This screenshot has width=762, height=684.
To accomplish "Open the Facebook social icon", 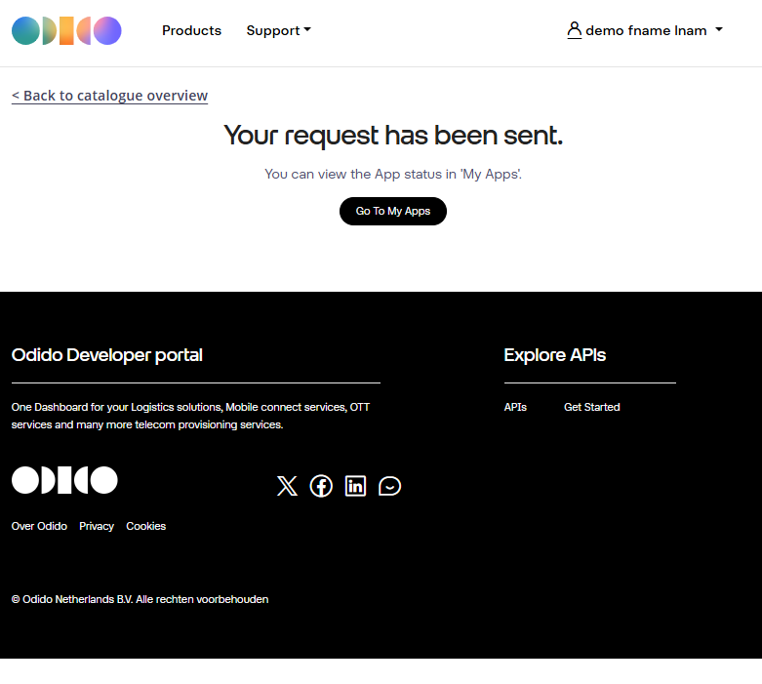I will 321,486.
